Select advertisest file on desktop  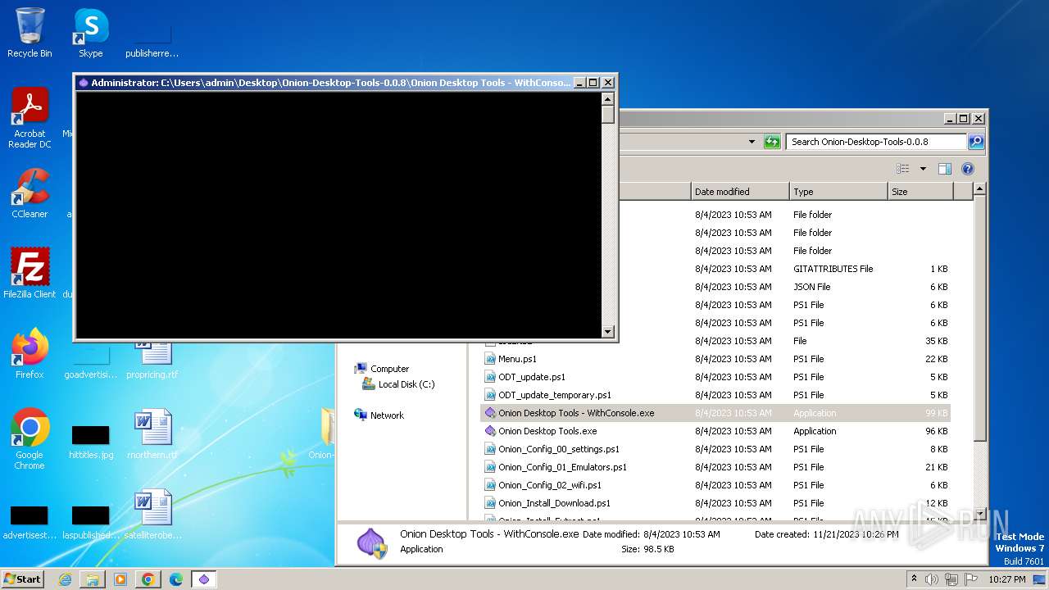(30, 521)
